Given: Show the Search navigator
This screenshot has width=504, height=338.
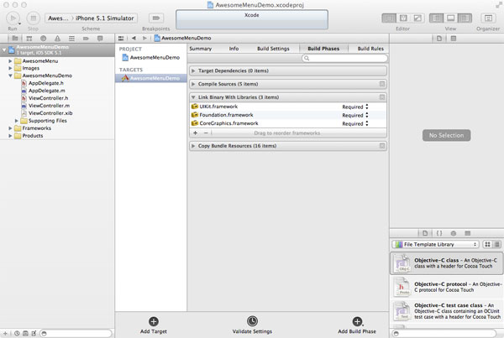Looking at the screenshot, I should [43, 39].
